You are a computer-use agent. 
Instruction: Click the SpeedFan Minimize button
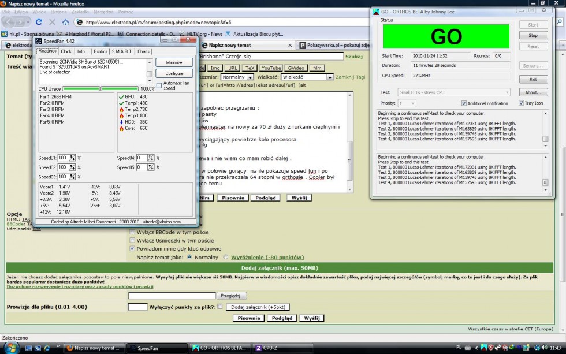pos(174,62)
